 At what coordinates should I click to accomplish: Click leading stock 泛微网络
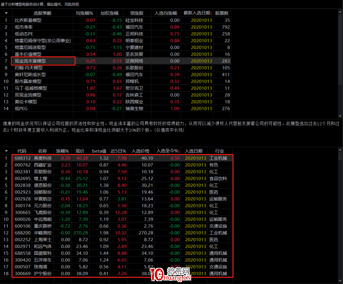[134, 61]
